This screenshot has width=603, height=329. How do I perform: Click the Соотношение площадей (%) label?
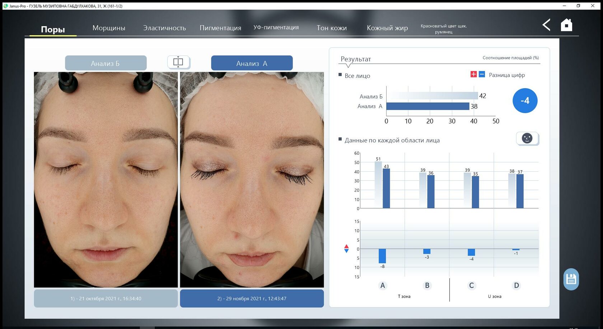pos(510,57)
